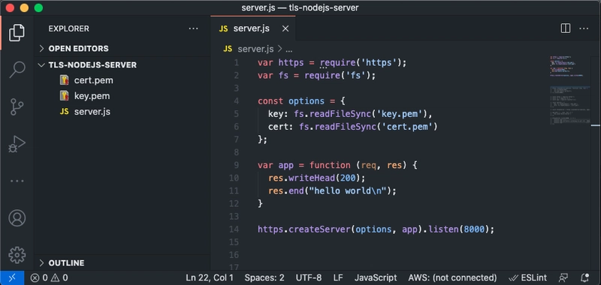Change indentation setting Spaces: 2

click(x=264, y=277)
